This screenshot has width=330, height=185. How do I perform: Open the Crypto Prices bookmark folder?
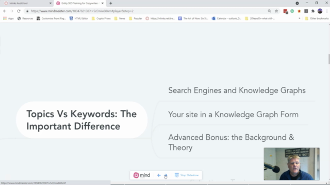point(101,18)
